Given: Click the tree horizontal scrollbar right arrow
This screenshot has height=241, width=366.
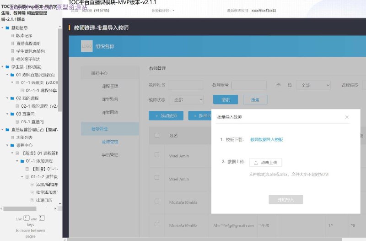Looking at the screenshot, I should point(55,208).
